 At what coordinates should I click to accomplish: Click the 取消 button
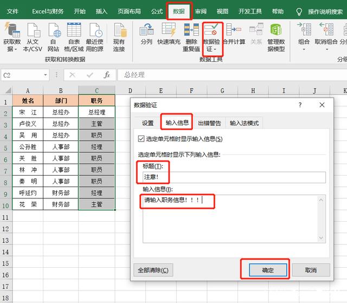311,270
